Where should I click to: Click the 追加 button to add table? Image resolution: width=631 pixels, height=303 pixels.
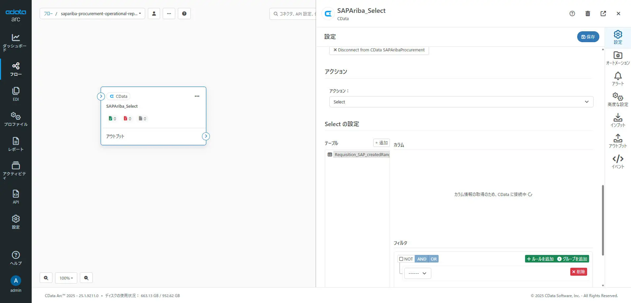click(x=382, y=143)
